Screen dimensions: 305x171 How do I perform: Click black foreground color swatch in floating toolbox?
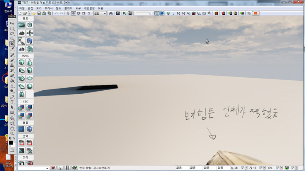(11, 143)
